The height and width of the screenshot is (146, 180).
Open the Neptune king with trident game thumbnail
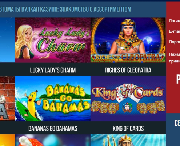pyautogui.click(x=128, y=140)
